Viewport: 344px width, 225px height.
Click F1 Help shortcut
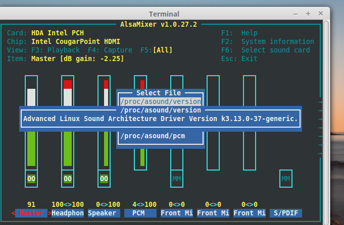click(x=239, y=33)
